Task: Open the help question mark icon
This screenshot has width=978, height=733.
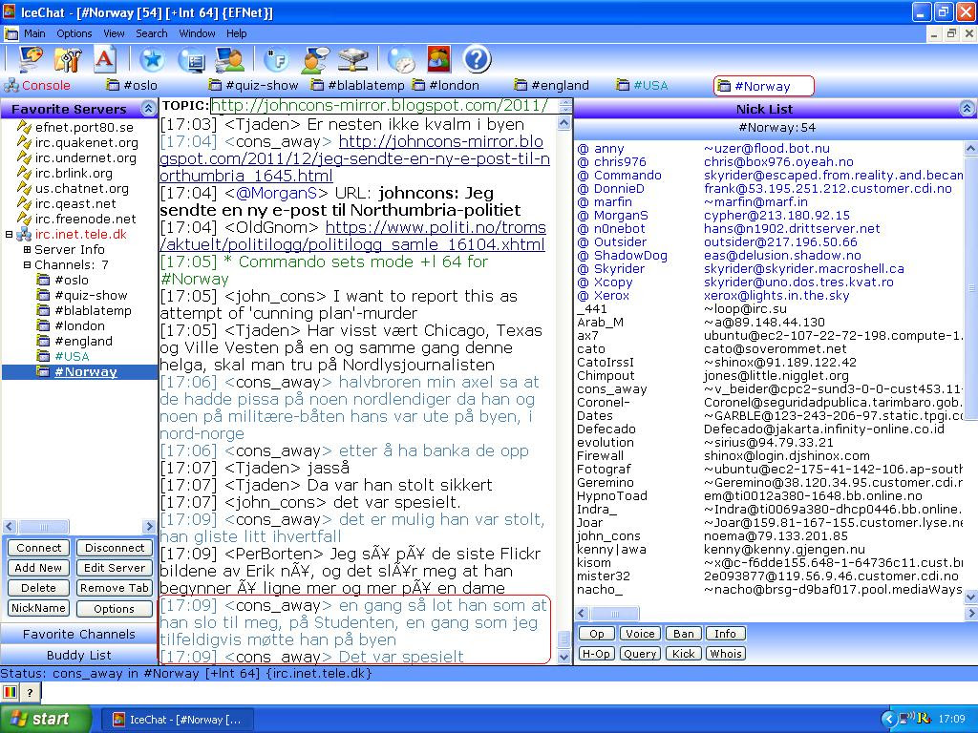Action: click(478, 60)
